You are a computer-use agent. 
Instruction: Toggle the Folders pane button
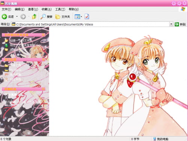[x=62, y=17]
